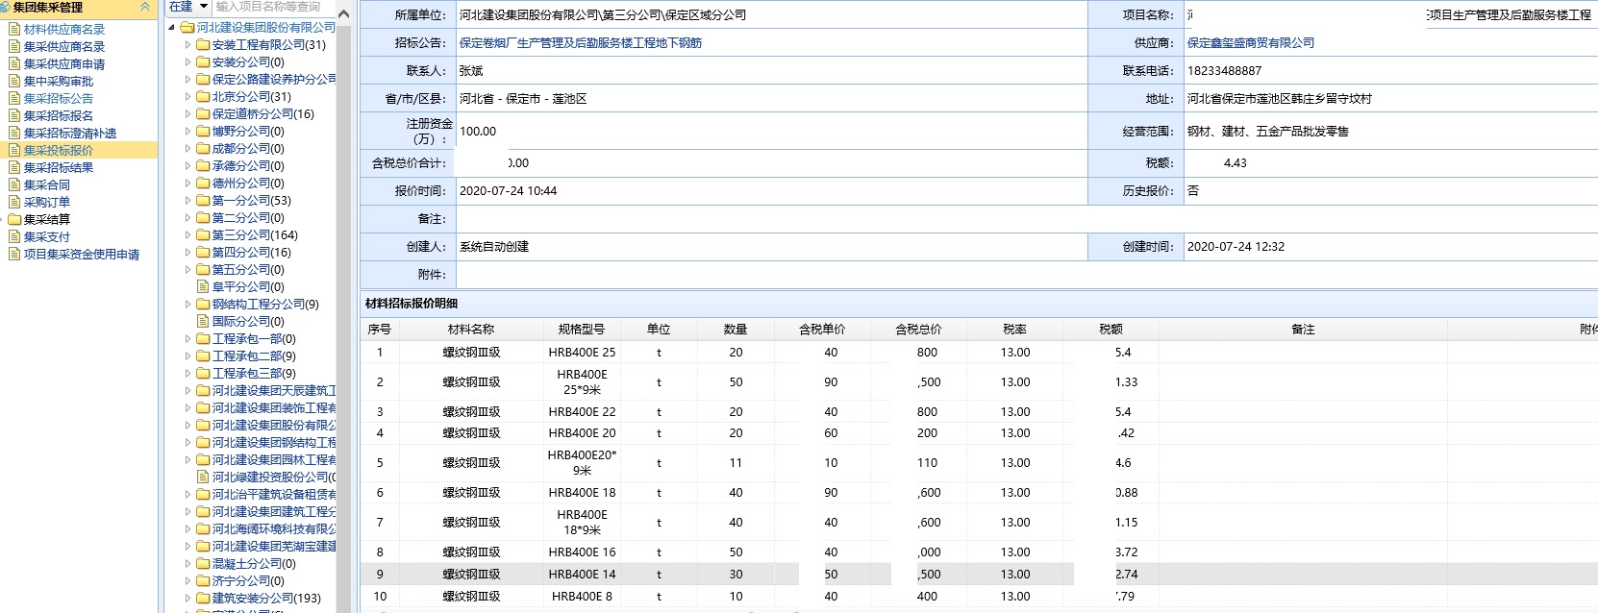Click the 材料供应商名录 page icon

click(x=14, y=29)
